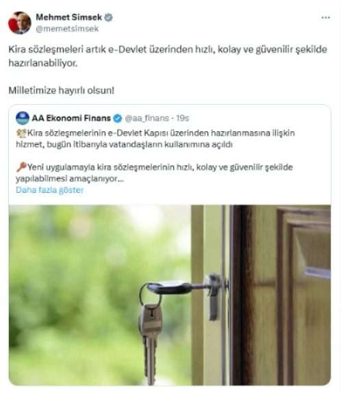Image resolution: width=341 pixels, height=396 pixels.
Task: Click the AA Ekonomi Finans profile avatar
Action: [23, 118]
